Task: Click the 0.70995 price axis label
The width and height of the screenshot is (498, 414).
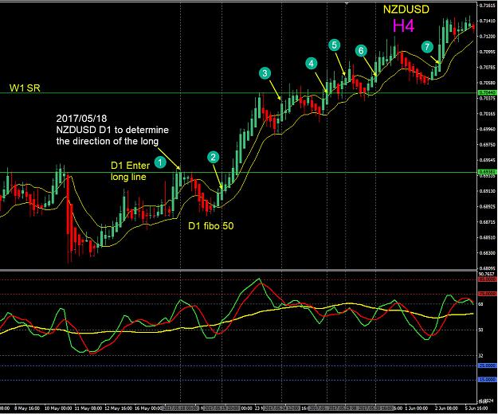Action: [487, 52]
